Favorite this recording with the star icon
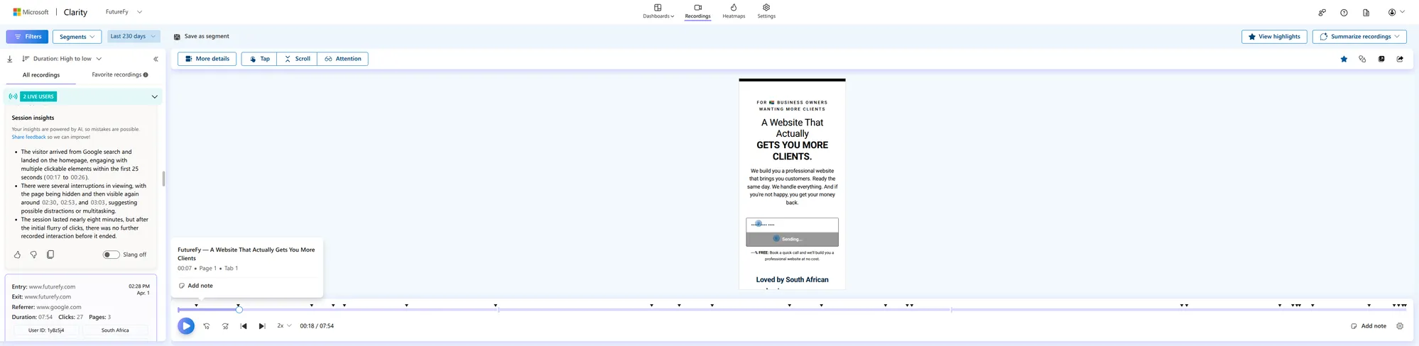 [x=1344, y=59]
